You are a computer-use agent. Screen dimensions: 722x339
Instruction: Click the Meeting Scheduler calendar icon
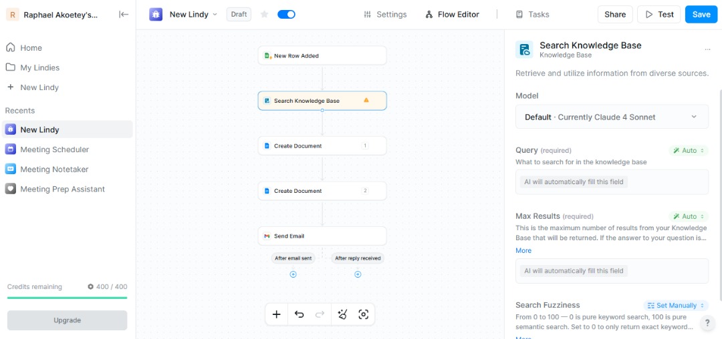tap(10, 149)
